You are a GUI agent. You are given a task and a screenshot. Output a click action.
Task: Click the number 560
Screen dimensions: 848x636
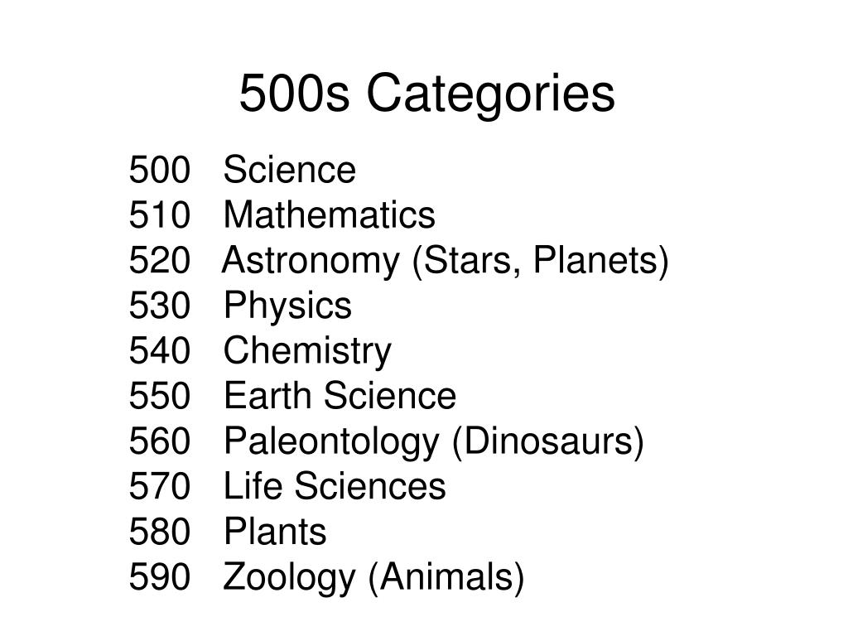(x=160, y=441)
